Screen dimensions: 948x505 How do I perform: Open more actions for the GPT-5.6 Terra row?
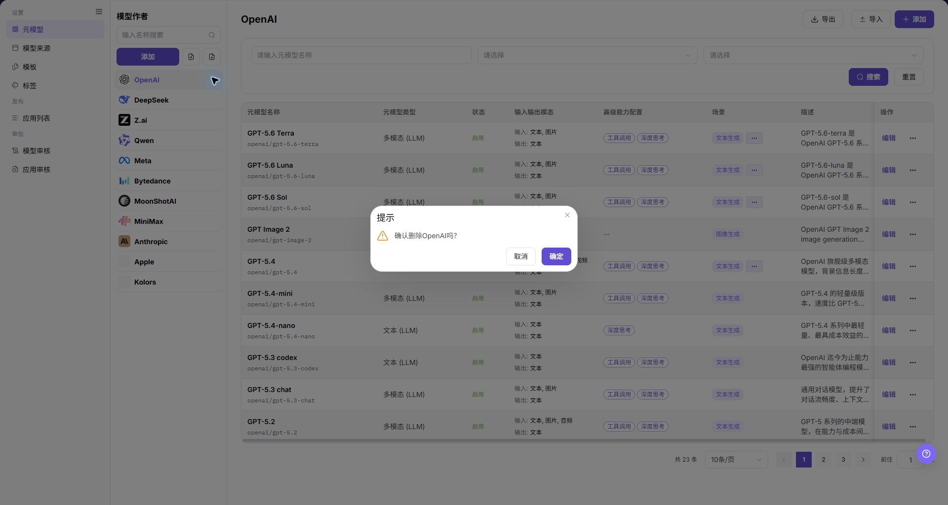[913, 138]
